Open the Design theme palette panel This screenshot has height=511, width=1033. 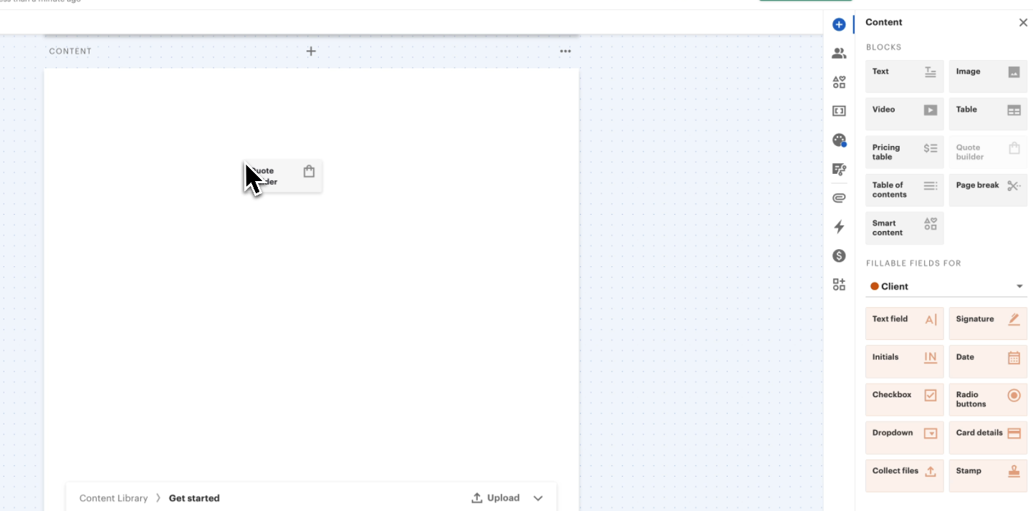[839, 140]
